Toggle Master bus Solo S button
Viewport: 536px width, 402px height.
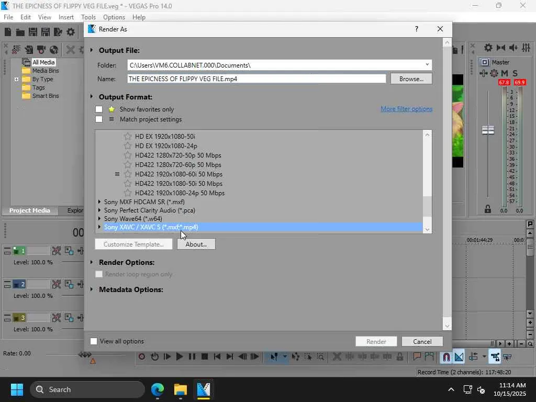point(515,73)
